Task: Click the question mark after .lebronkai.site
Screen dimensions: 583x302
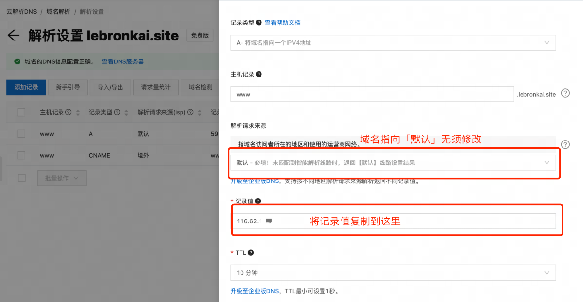Action: 565,93
